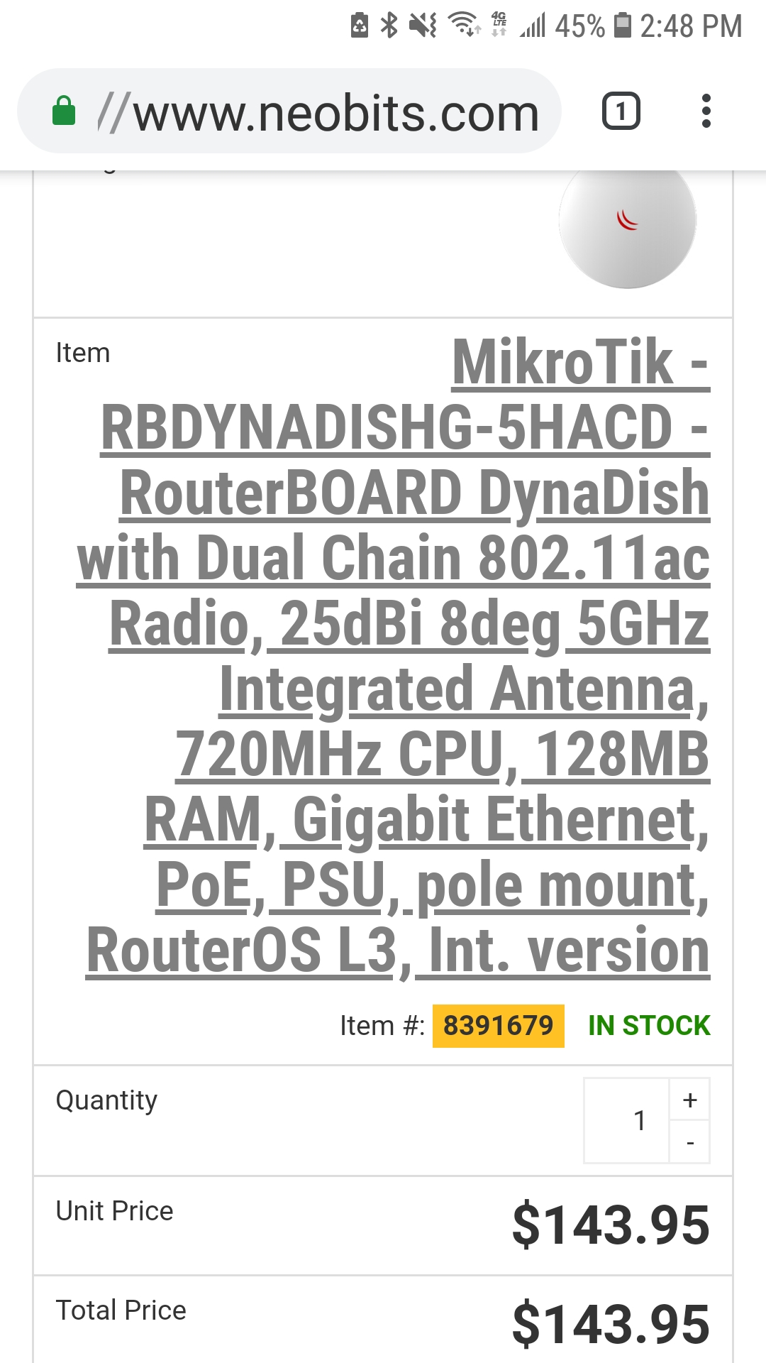Tap the IN STOCK status label
This screenshot has width=766, height=1363.
pos(649,1026)
